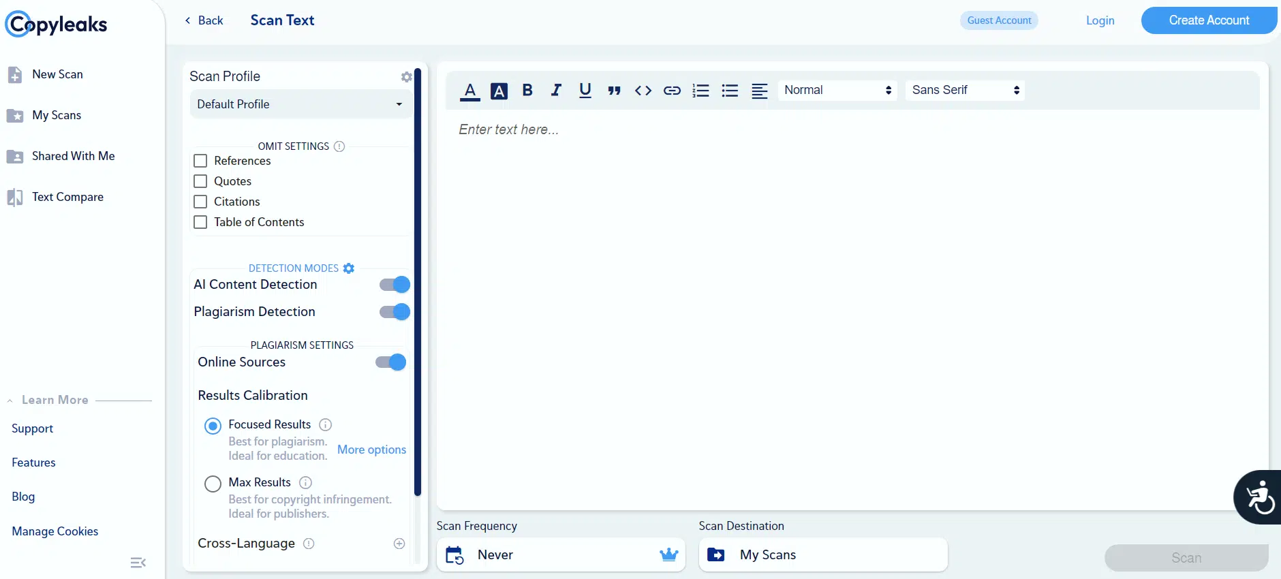Toggle Online Sources switch

click(x=391, y=362)
